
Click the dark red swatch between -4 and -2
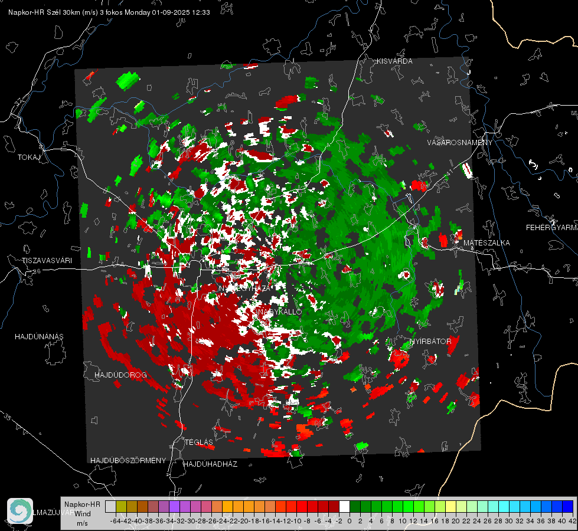(334, 506)
